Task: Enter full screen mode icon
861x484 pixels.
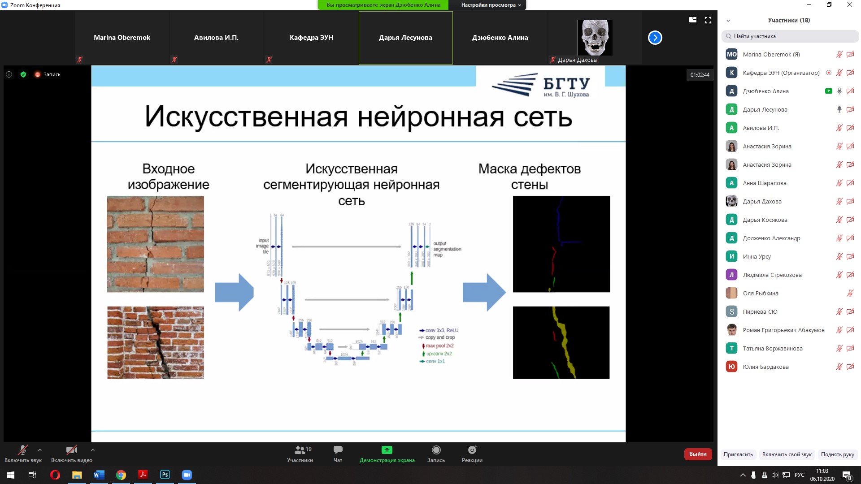Action: pyautogui.click(x=708, y=20)
